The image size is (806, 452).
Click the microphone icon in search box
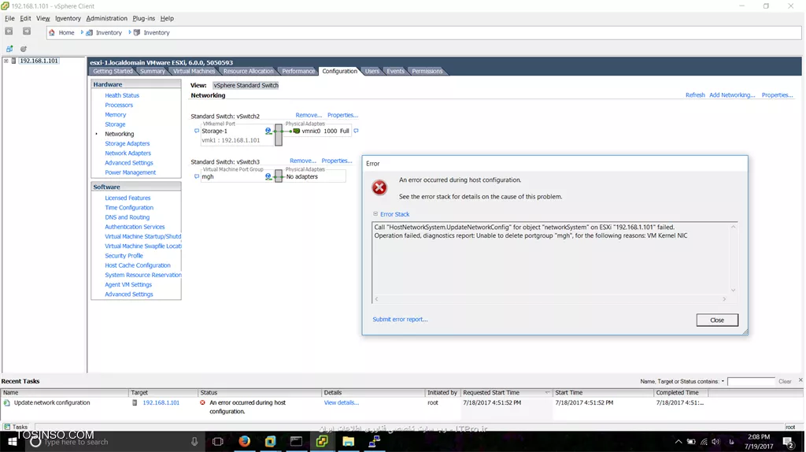coord(194,442)
